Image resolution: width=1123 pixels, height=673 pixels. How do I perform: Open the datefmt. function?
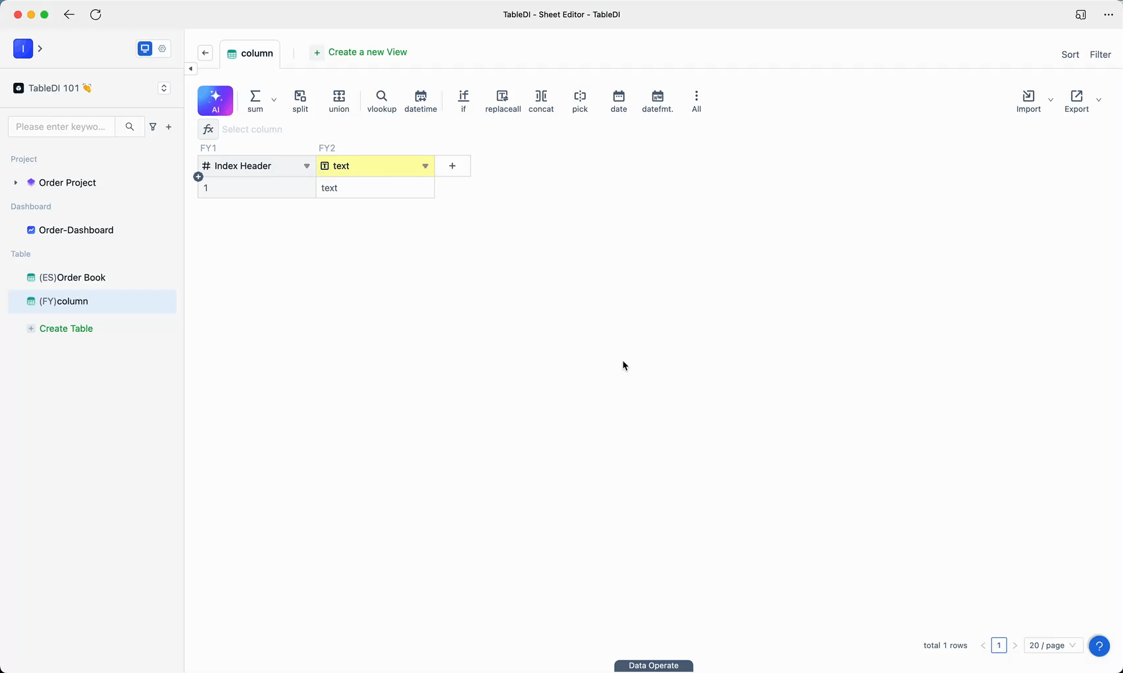tap(658, 101)
